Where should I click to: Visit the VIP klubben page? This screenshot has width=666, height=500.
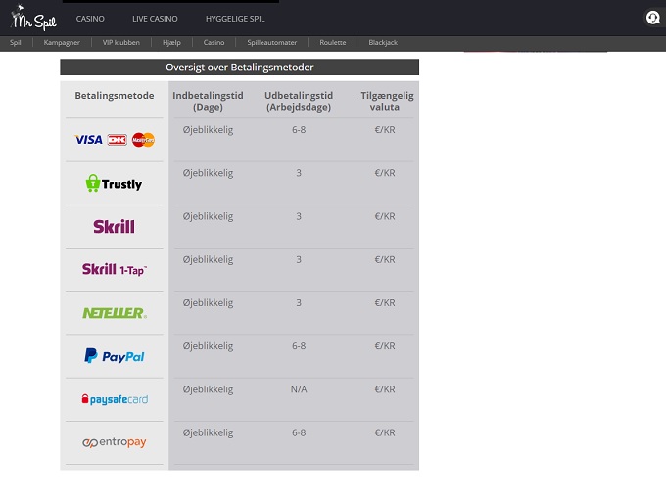coord(121,43)
